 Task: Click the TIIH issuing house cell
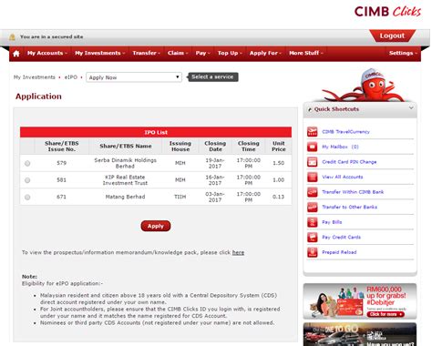coord(180,197)
